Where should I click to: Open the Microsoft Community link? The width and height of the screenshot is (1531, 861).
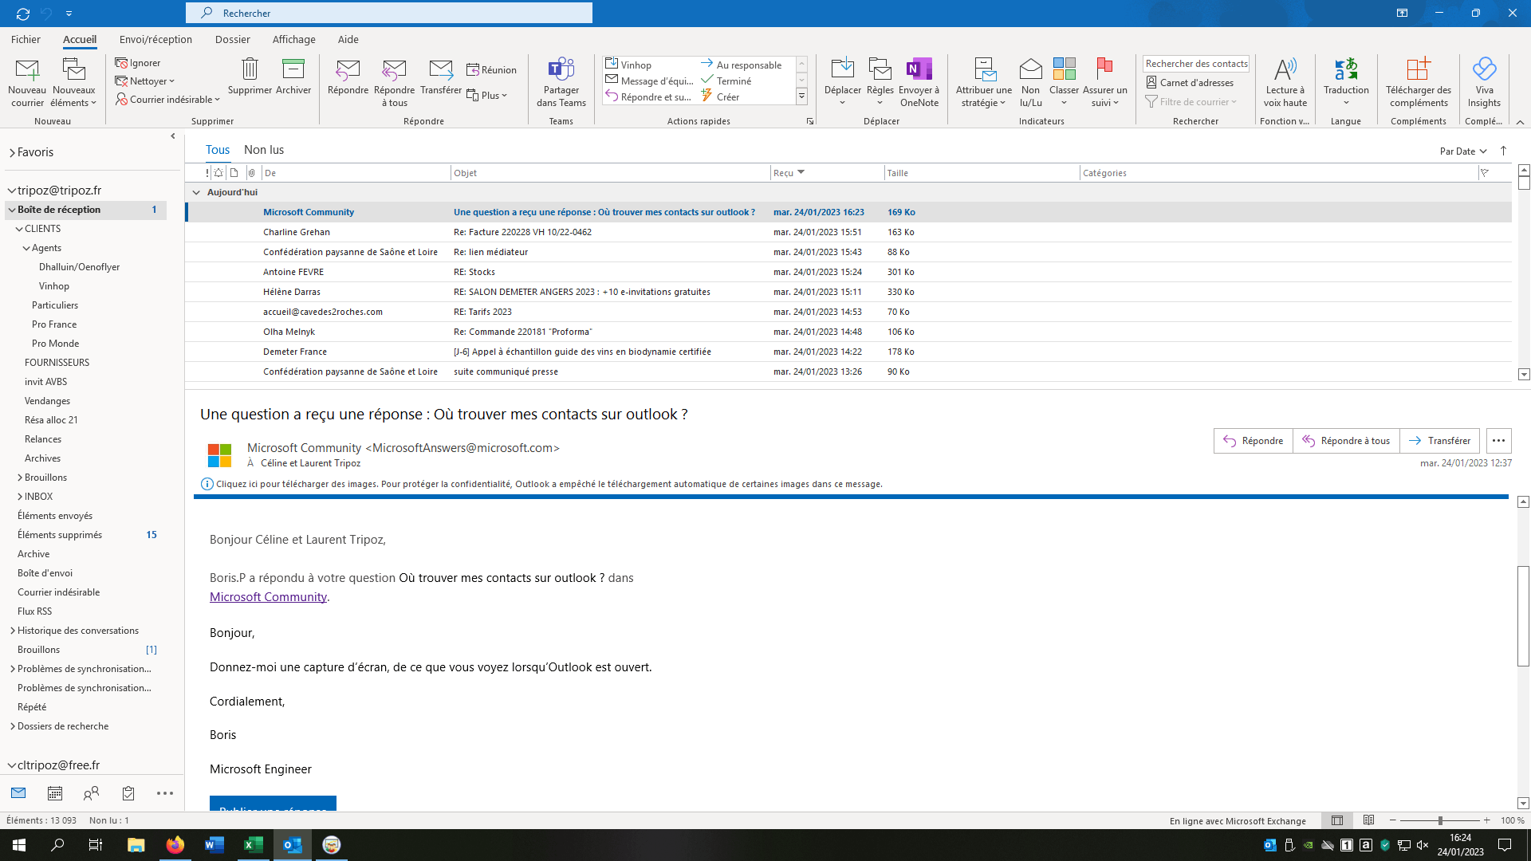(x=268, y=597)
